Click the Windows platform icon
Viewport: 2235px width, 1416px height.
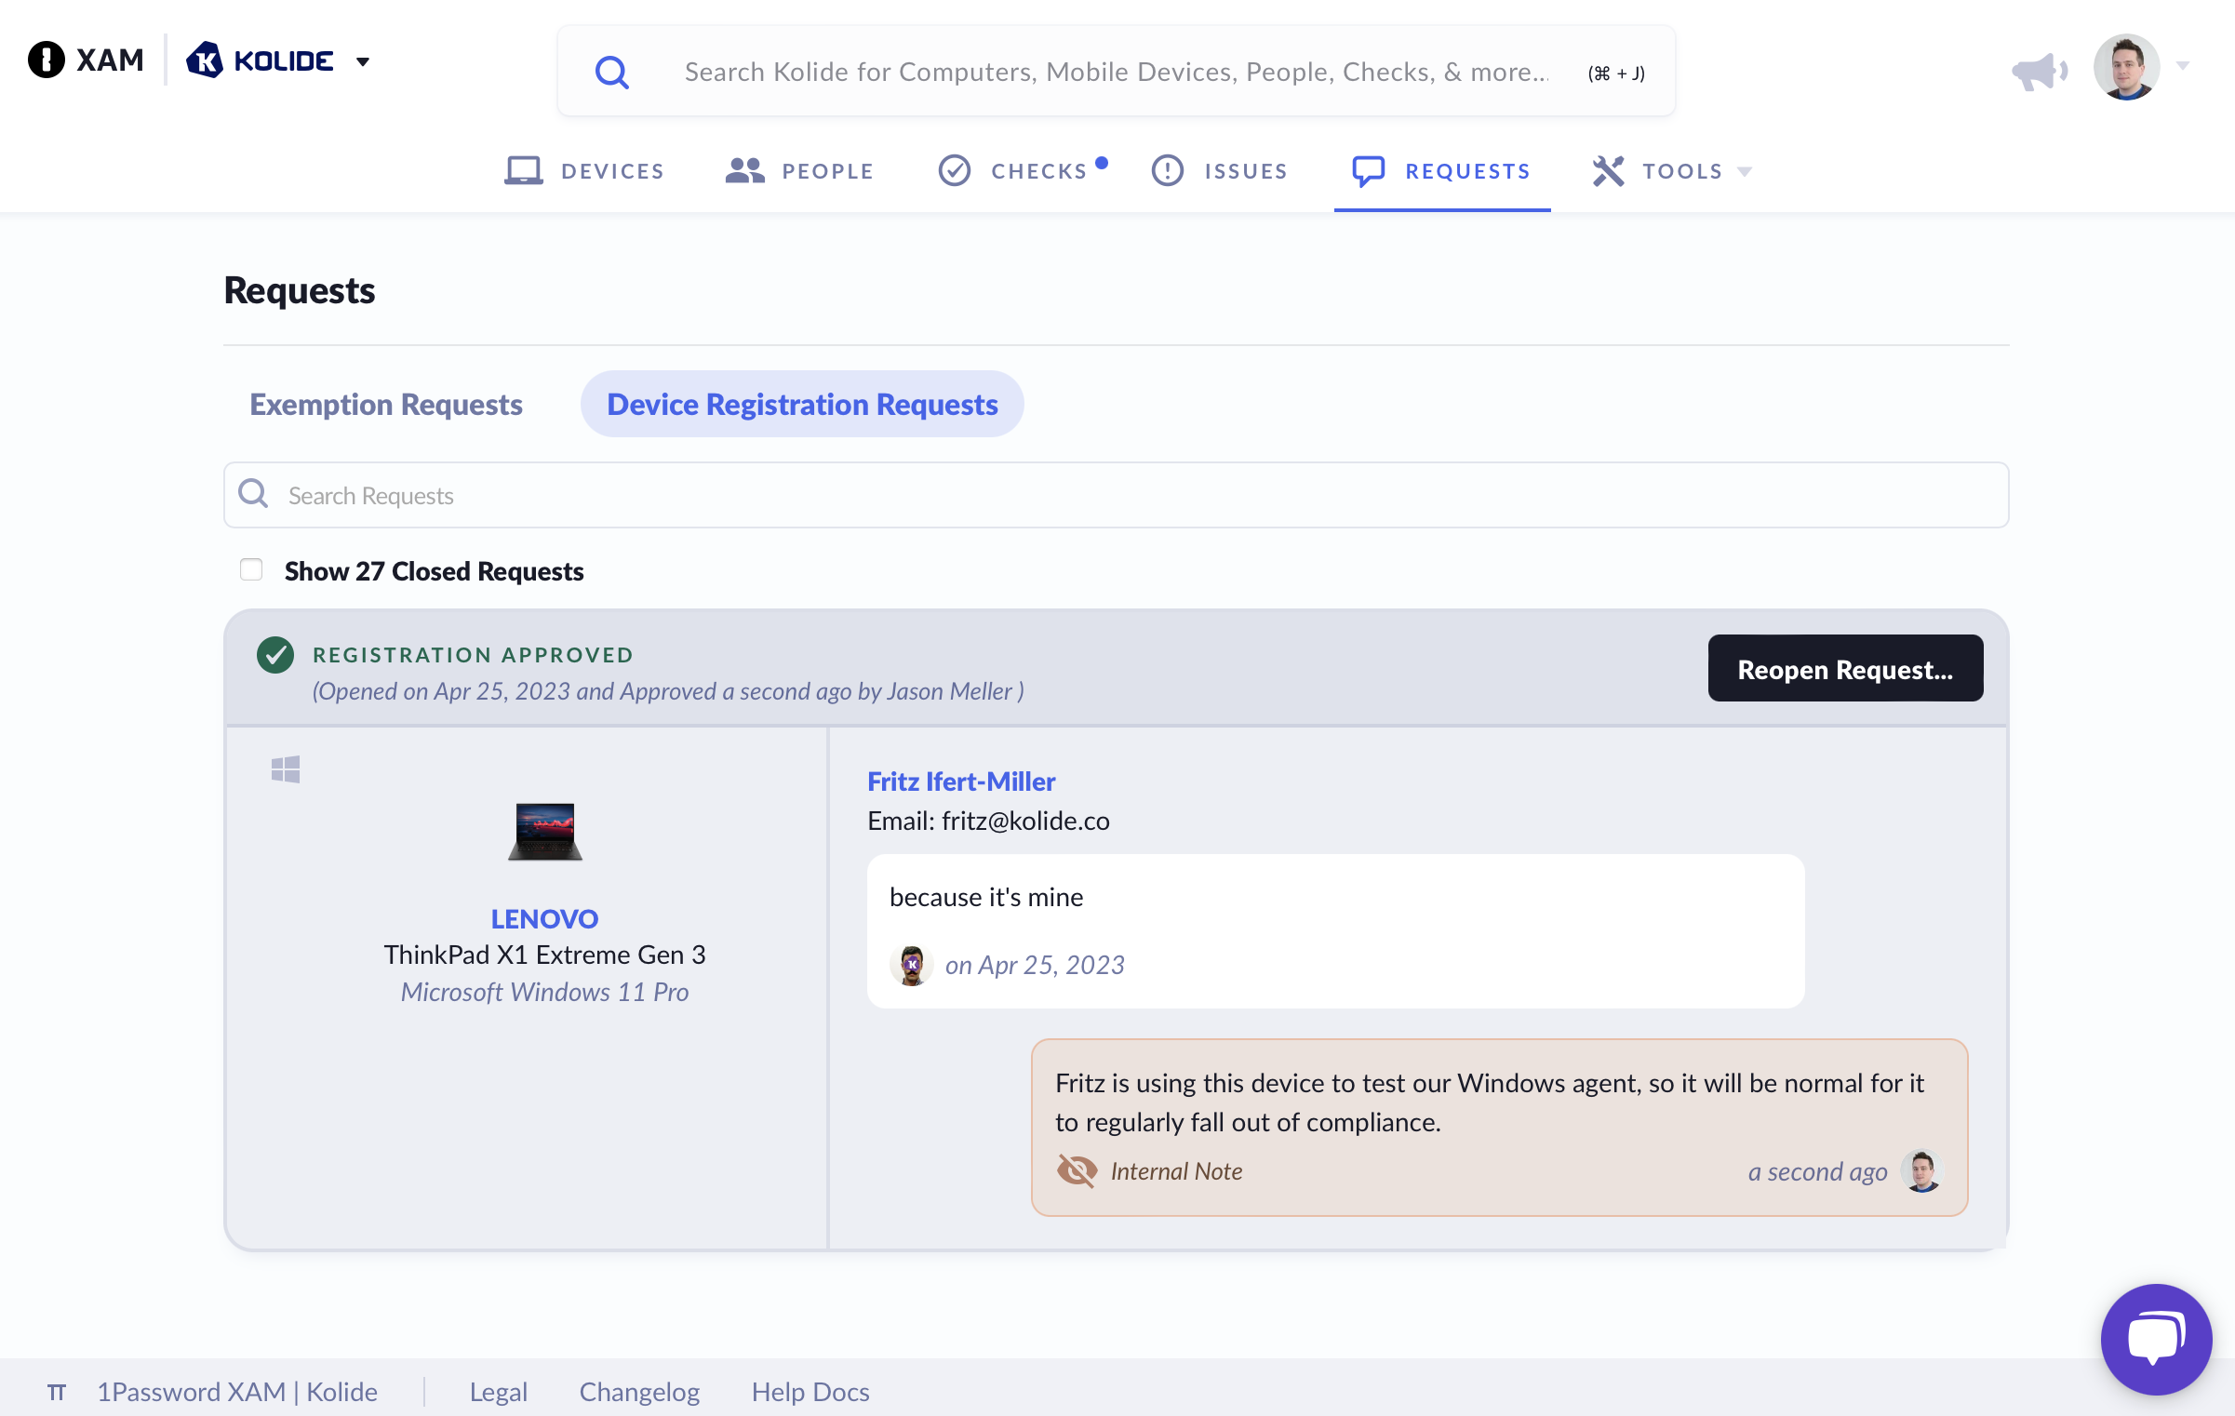pos(286,769)
